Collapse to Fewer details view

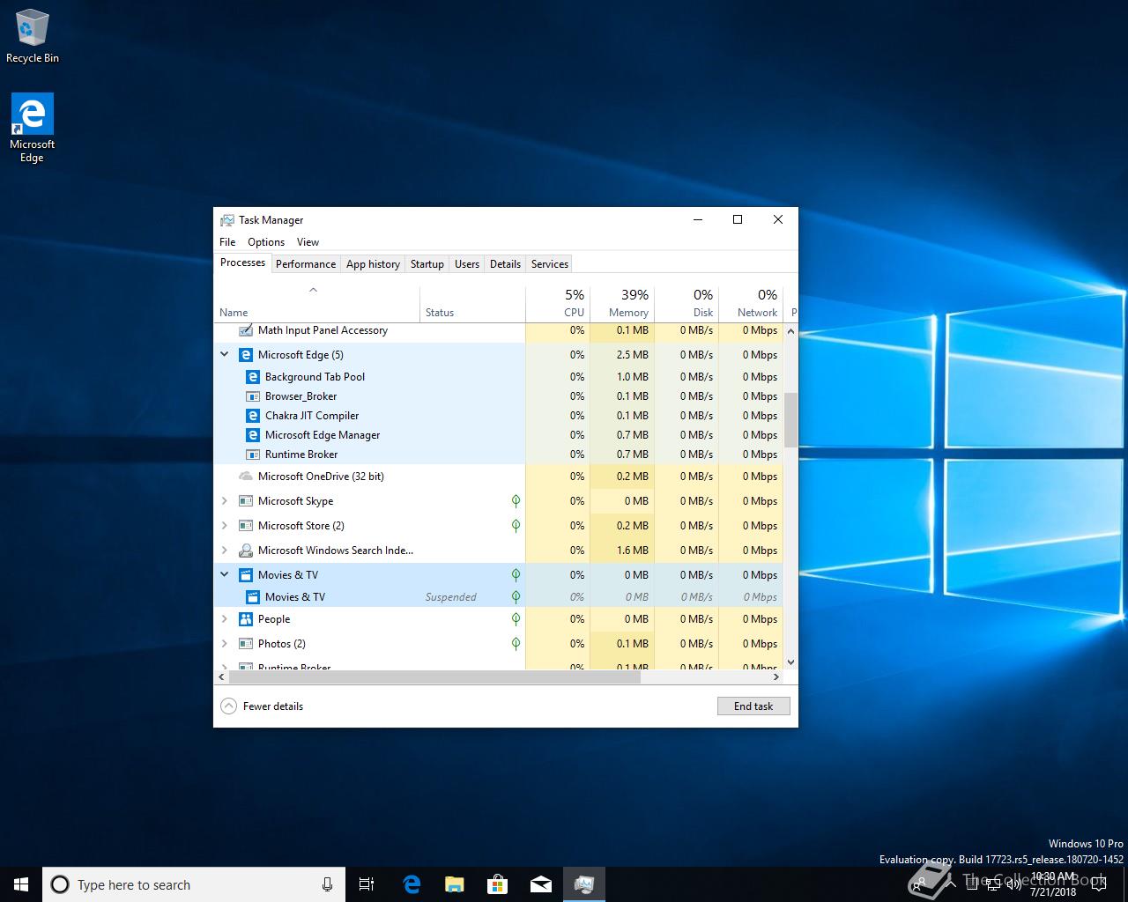262,706
